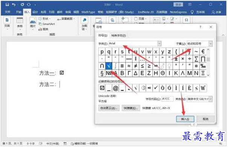This screenshot has width=228, height=148.
Task: Click the Share (共享) icon
Action: pos(216,12)
